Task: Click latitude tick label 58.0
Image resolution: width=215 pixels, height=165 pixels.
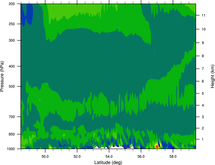Action: click(x=173, y=156)
